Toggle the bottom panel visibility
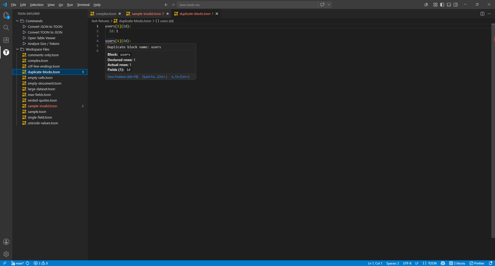495x266 pixels. 449,5
